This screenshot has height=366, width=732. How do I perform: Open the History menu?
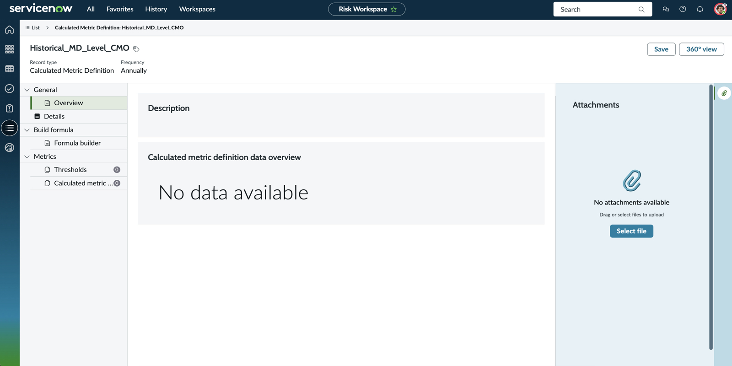coord(156,9)
